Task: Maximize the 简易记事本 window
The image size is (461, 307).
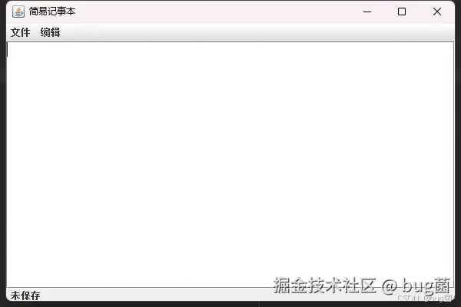Action: (402, 12)
